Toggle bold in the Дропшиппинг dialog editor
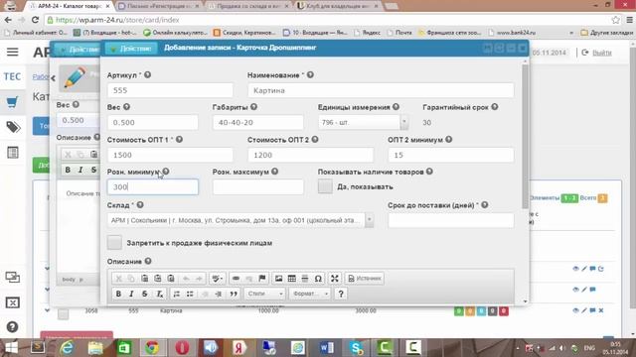 118,294
